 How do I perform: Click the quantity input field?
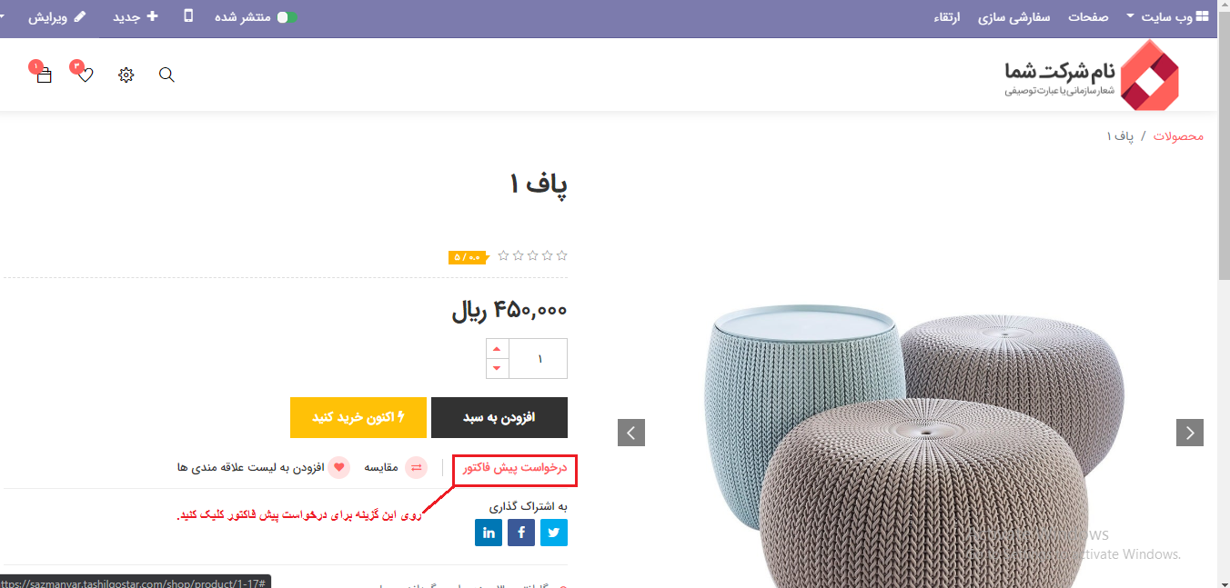pyautogui.click(x=538, y=359)
